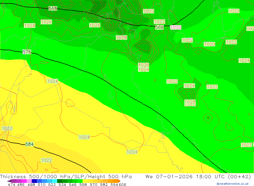254x186 pixels.
Task: Click the 1024 label stacked beneath 1026
Action: (144, 70)
